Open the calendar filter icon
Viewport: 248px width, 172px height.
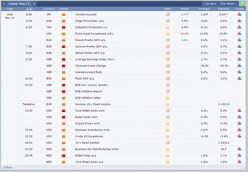pos(242,4)
